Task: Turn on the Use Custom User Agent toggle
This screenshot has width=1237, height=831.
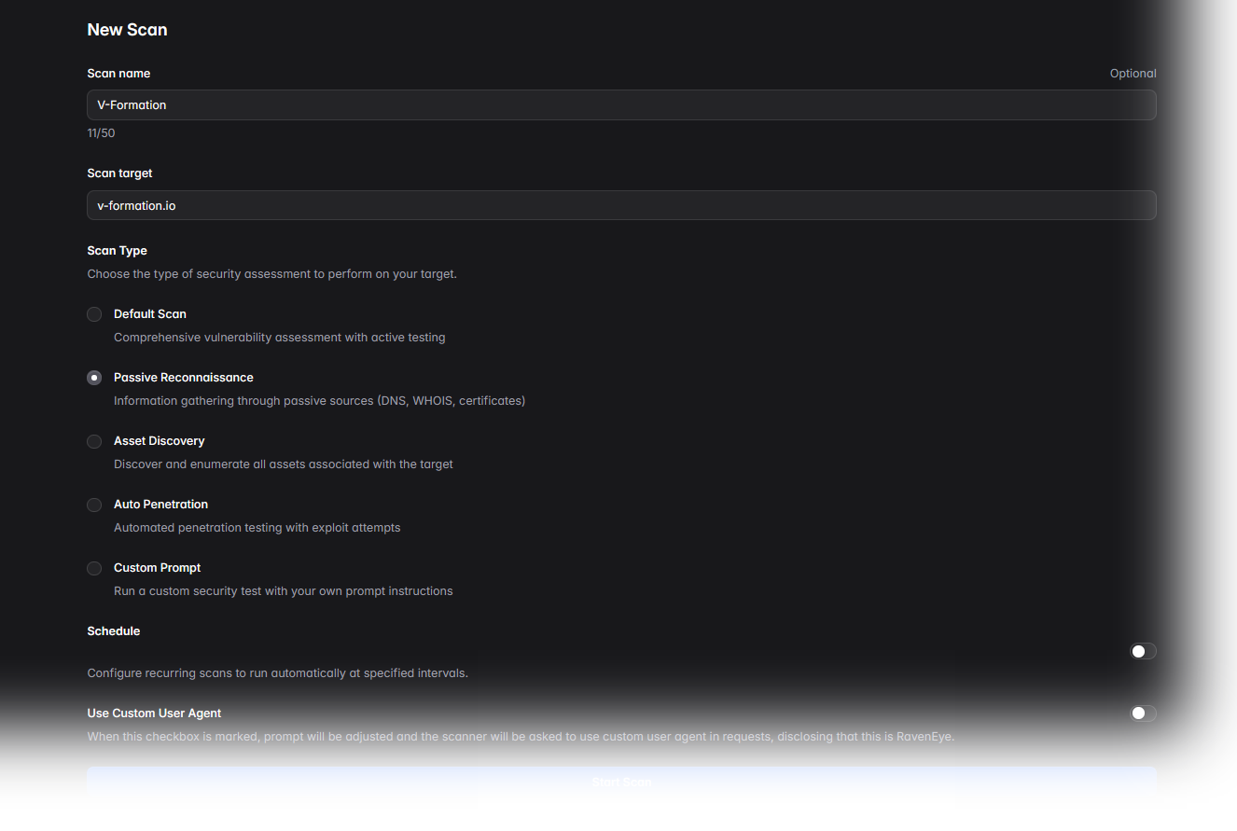Action: tap(1143, 713)
